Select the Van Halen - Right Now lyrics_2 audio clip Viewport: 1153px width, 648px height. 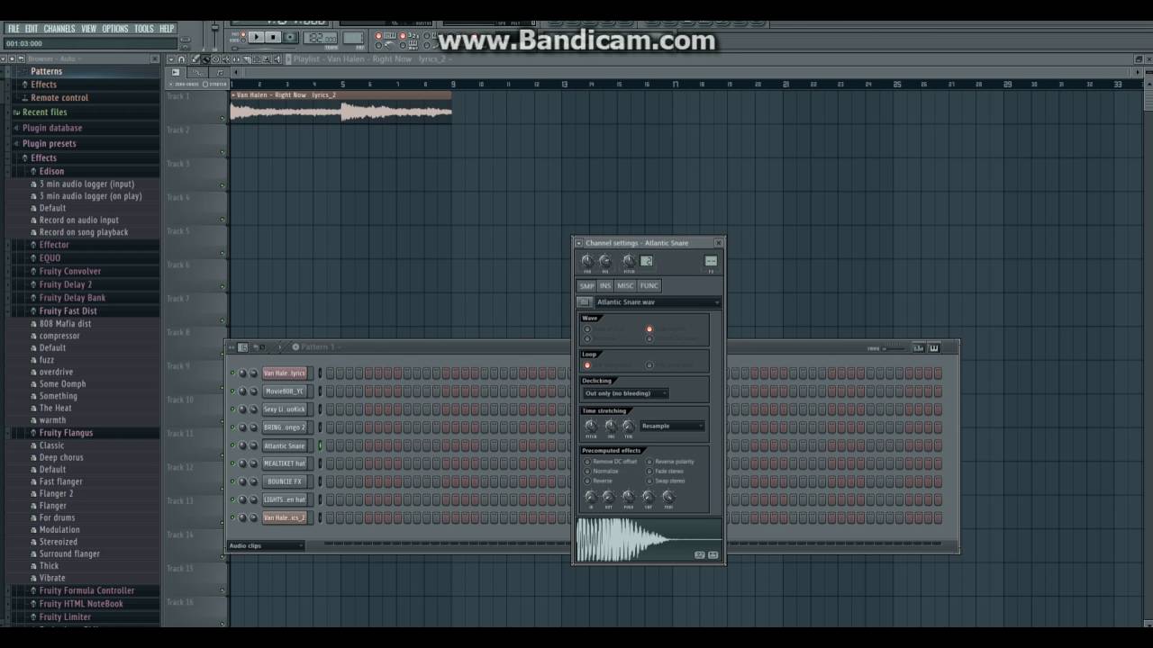[341, 107]
